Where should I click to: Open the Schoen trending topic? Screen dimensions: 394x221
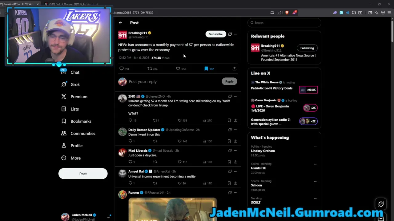[x=256, y=185]
